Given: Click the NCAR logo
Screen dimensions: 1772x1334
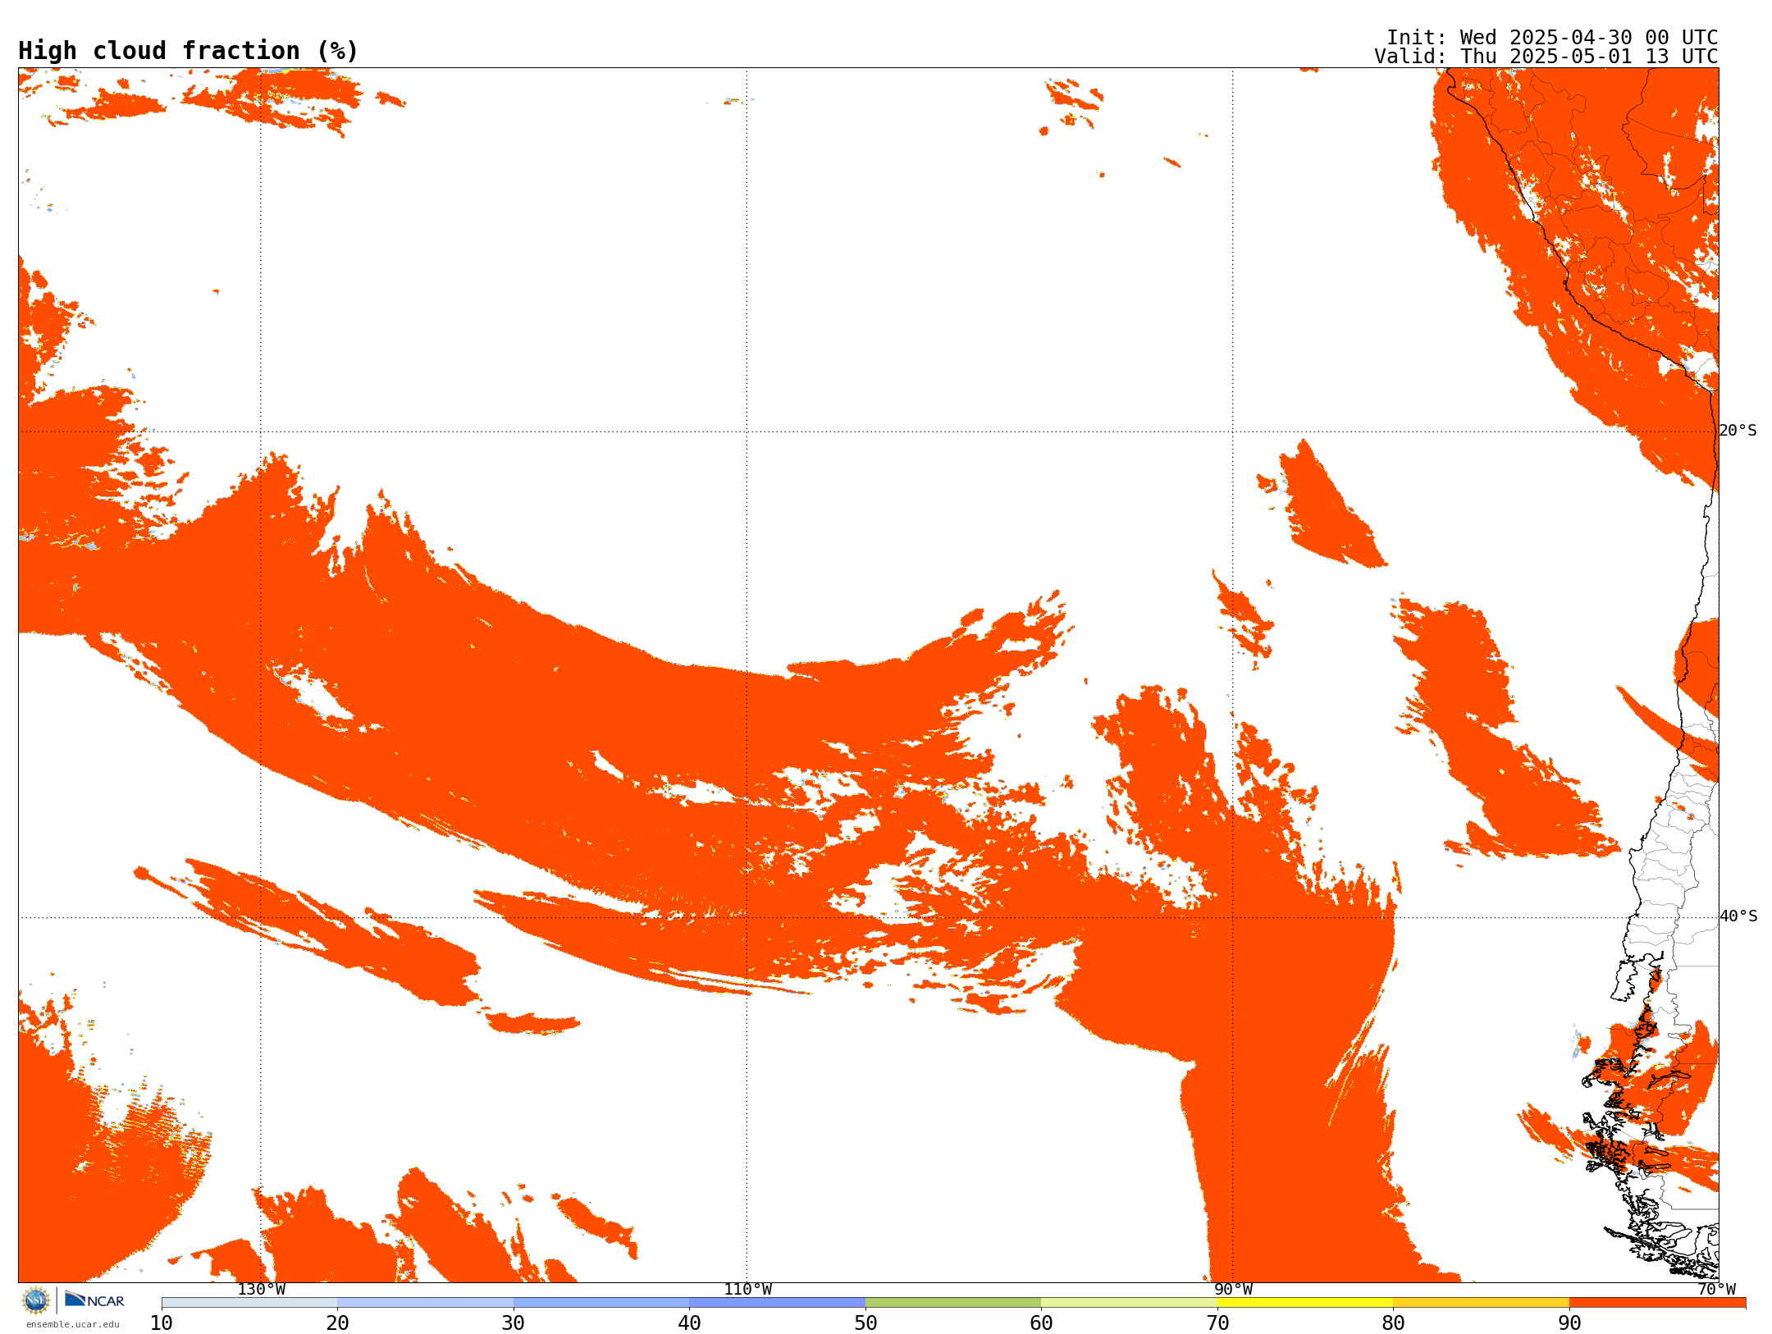Looking at the screenshot, I should [x=94, y=1300].
